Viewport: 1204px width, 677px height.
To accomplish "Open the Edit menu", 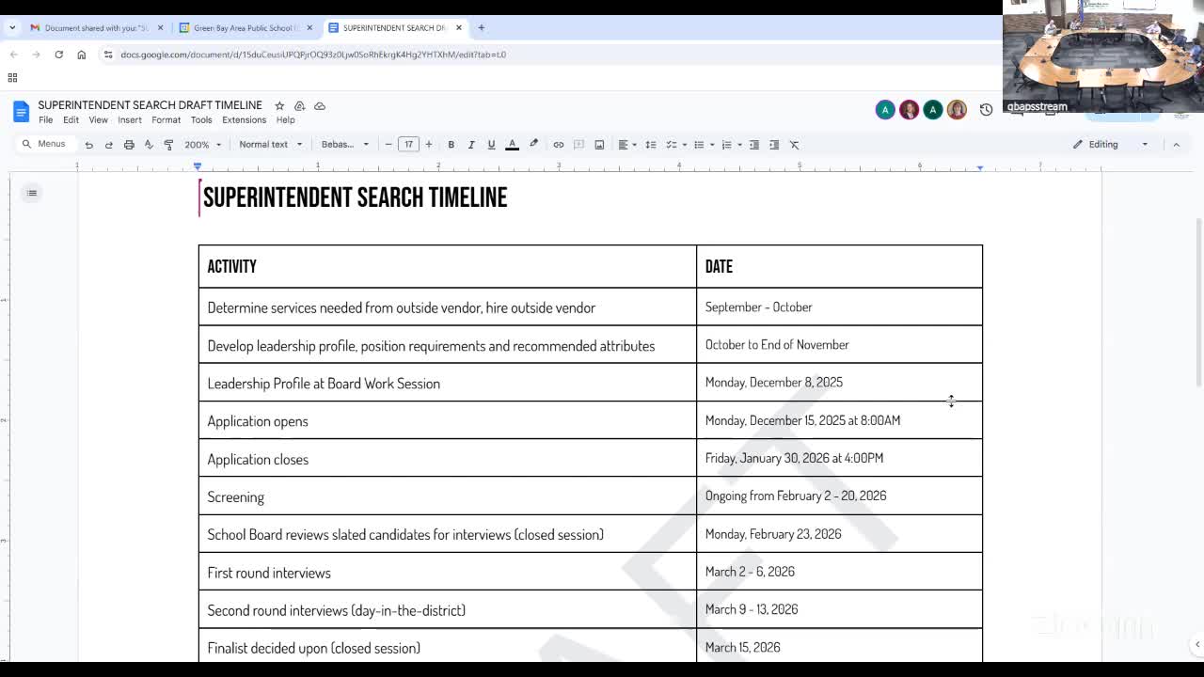I will pos(71,120).
